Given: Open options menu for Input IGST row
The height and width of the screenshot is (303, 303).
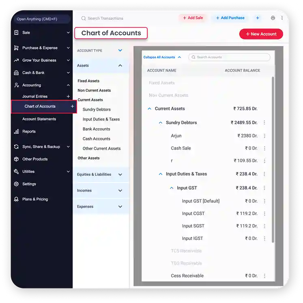Looking at the screenshot, I should (264, 239).
